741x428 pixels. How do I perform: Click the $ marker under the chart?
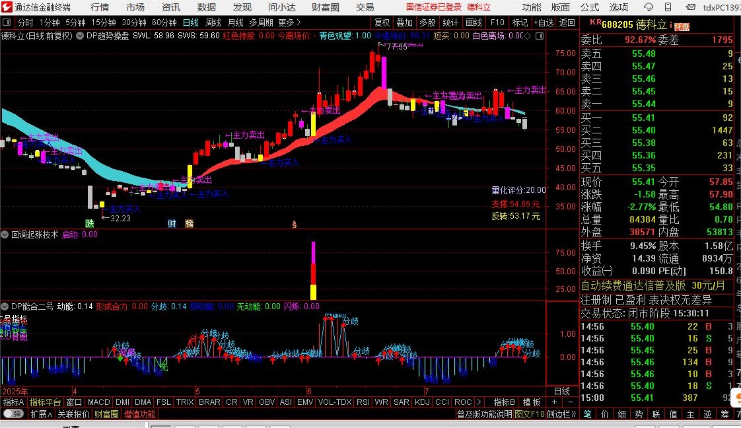294,225
